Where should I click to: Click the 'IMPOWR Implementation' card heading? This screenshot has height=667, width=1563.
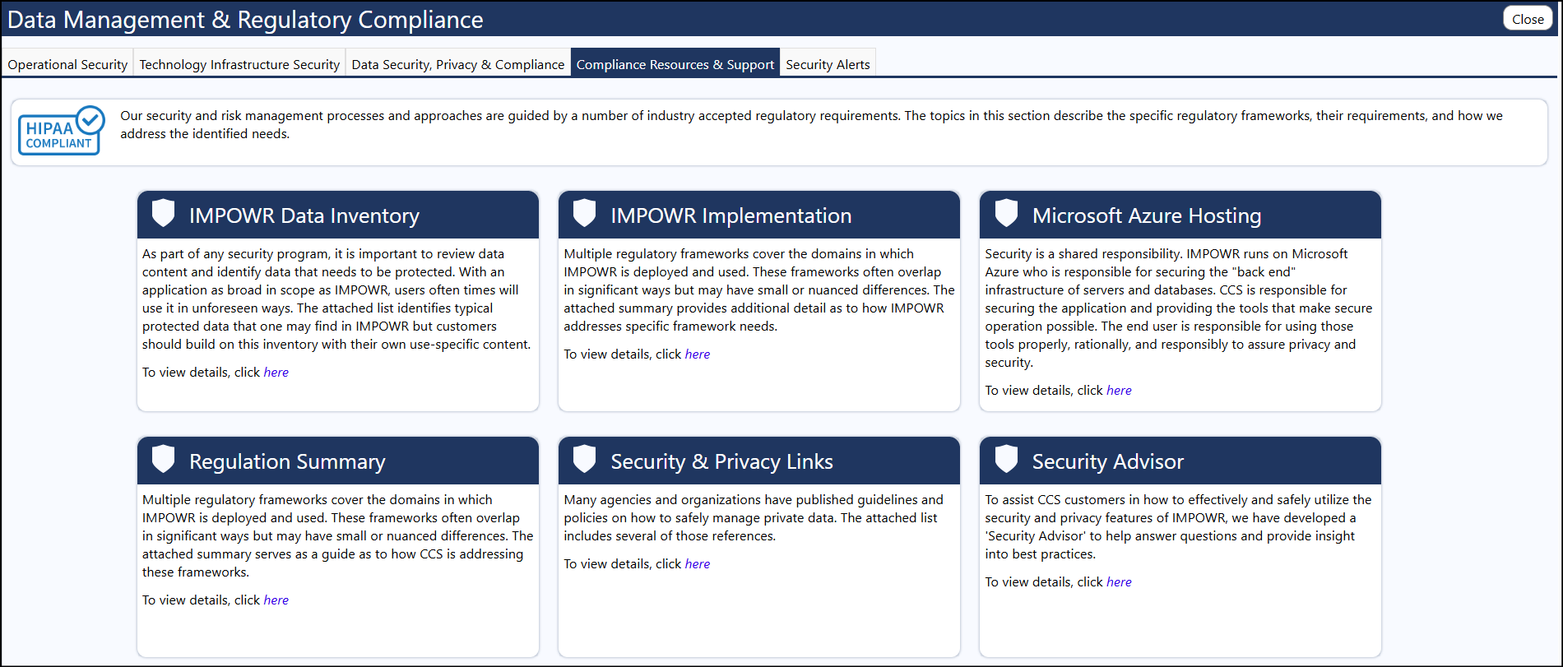(731, 215)
